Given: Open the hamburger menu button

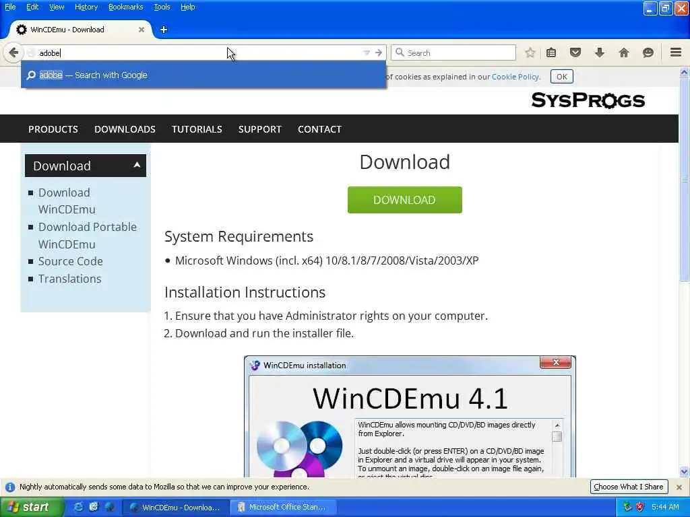Looking at the screenshot, I should [x=676, y=53].
